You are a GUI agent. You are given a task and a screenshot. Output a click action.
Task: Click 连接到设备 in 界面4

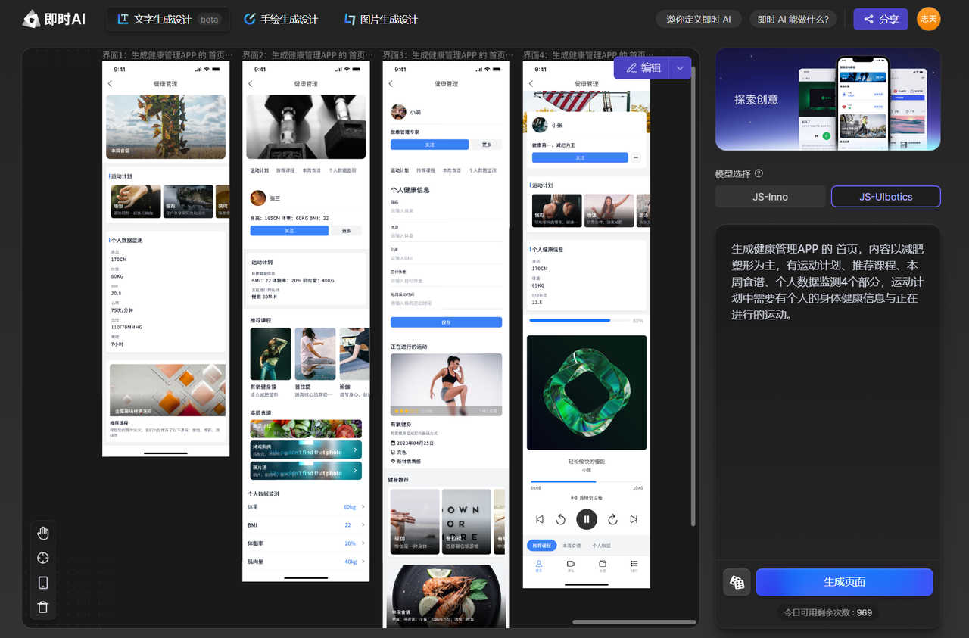(587, 498)
